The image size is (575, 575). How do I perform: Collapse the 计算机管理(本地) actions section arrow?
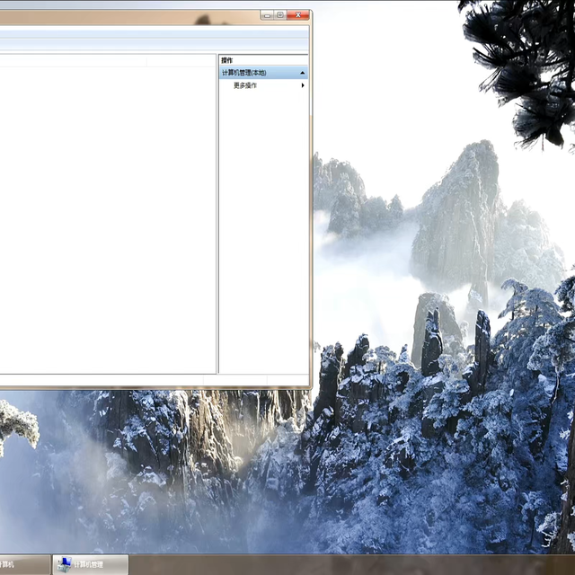(x=303, y=73)
